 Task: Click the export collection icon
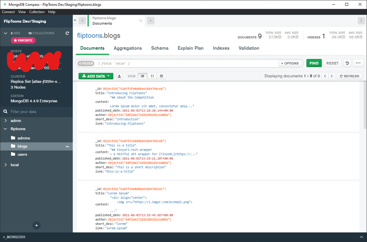coord(120,76)
